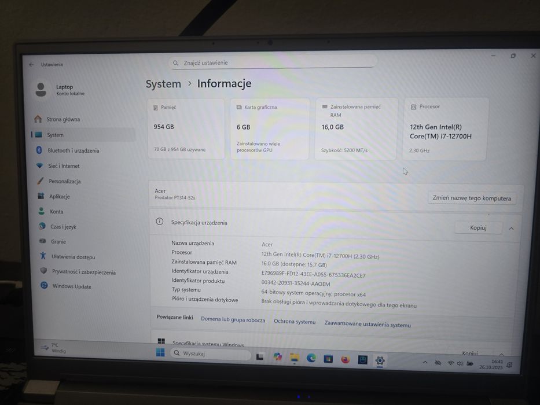Open the notifications bell icon

click(509, 365)
